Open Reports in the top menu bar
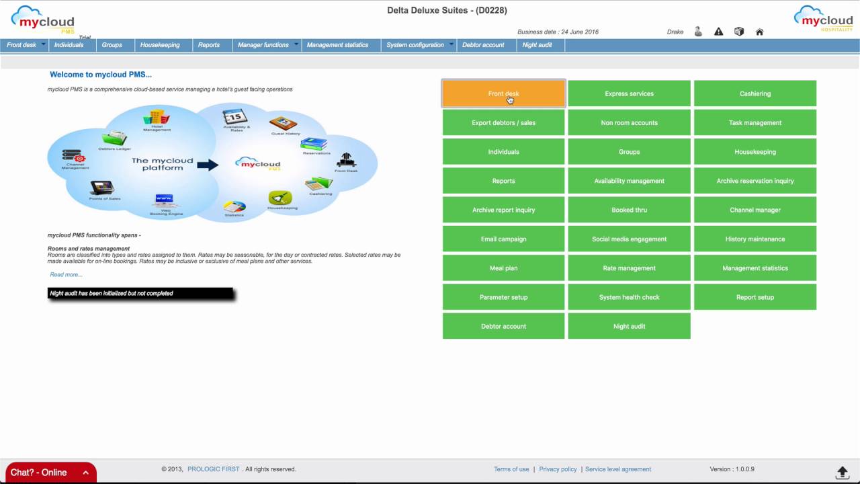Viewport: 860px width, 484px height. 209,45
